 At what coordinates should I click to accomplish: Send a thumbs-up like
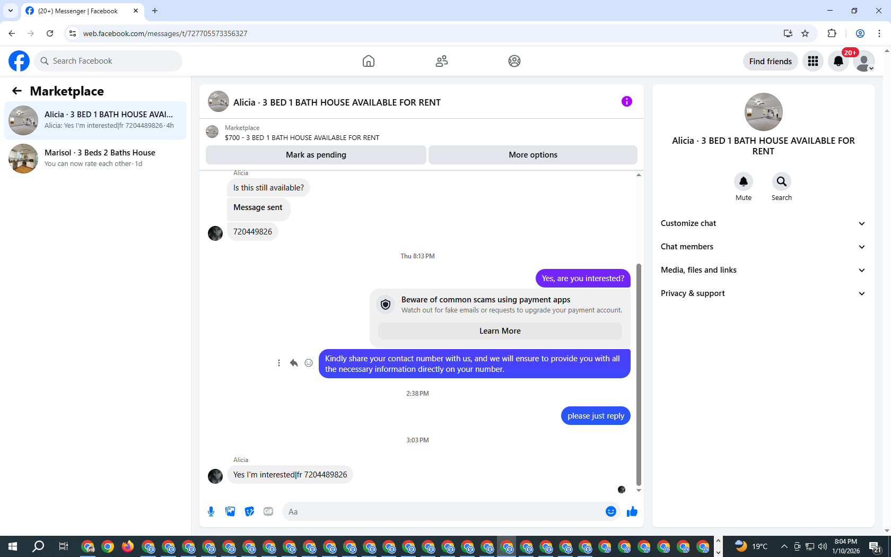pos(632,511)
